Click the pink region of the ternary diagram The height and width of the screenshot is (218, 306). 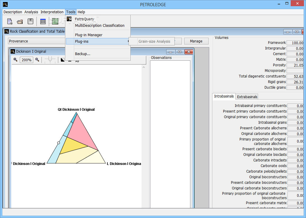[81, 133]
